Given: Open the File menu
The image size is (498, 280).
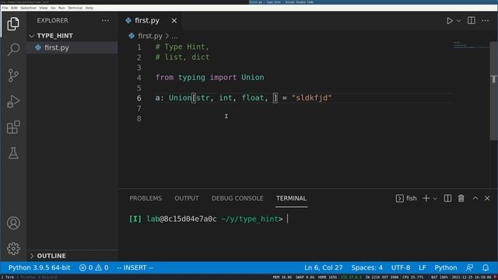Looking at the screenshot, I should pyautogui.click(x=5, y=8).
